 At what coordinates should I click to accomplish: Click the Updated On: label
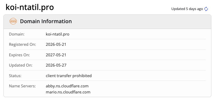tap(21, 65)
